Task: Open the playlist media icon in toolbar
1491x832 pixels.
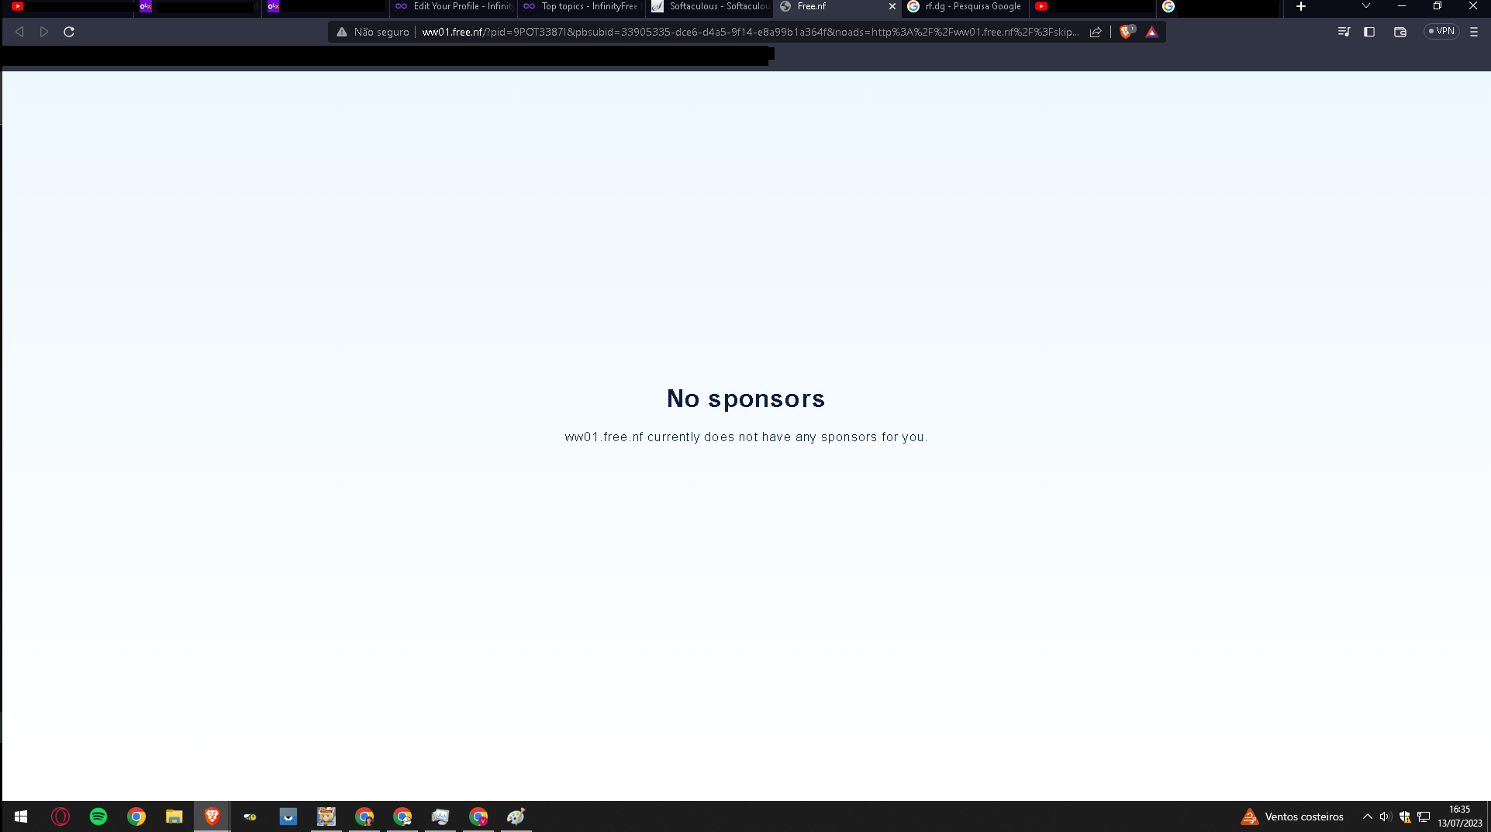Action: (x=1344, y=32)
